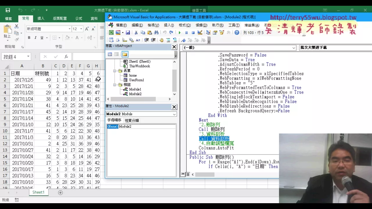Click the Outdent icon in VBA edit toolbar
This screenshot has width=372, height=209.
(153, 40)
